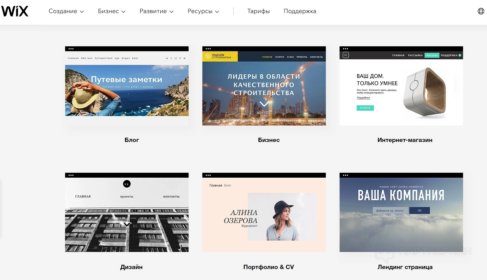Click the Лендинг страница category label
The height and width of the screenshot is (280, 487).
[x=405, y=267]
